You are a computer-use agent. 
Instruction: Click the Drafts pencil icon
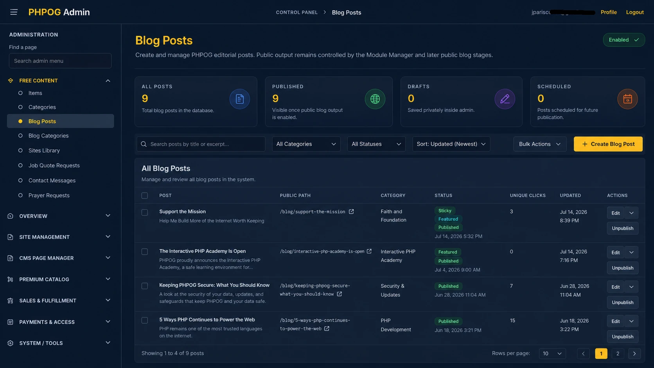click(x=505, y=99)
